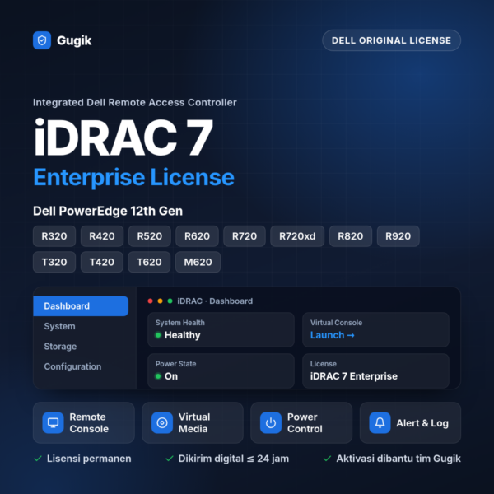Click the Alert & Log bell icon
The height and width of the screenshot is (494, 494).
coord(380,423)
